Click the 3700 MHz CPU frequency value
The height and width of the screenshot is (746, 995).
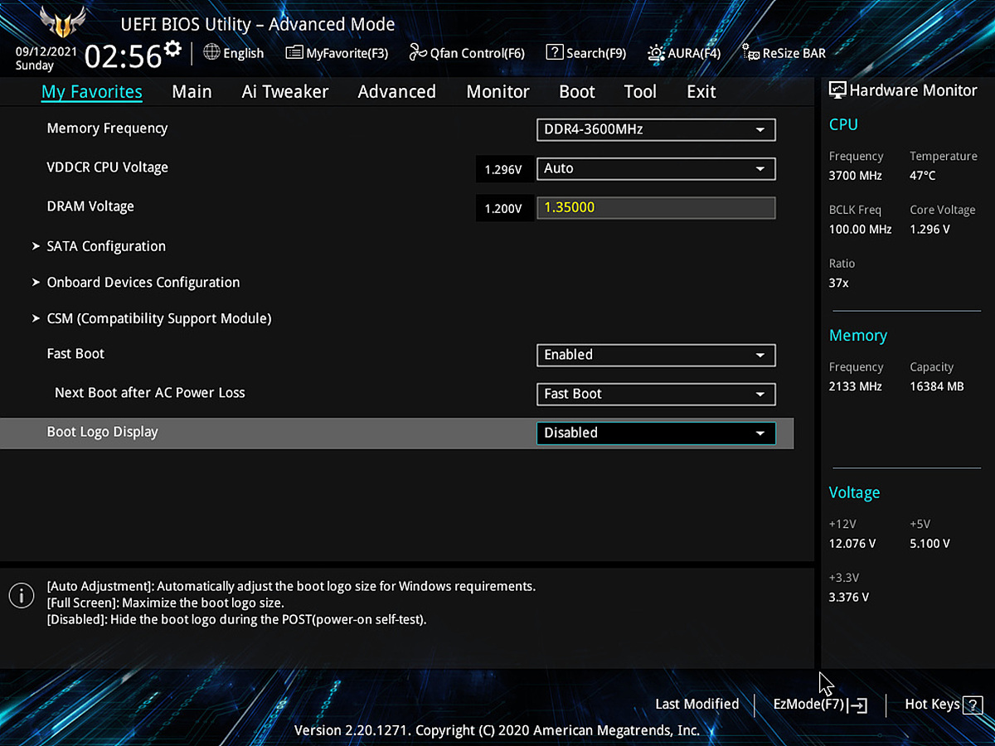click(856, 176)
